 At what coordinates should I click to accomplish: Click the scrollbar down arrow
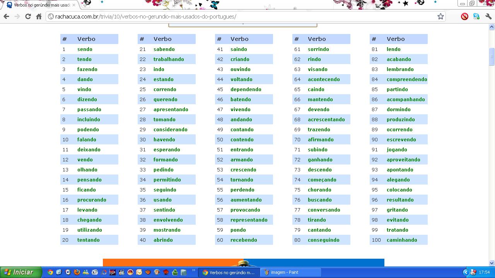(492, 263)
